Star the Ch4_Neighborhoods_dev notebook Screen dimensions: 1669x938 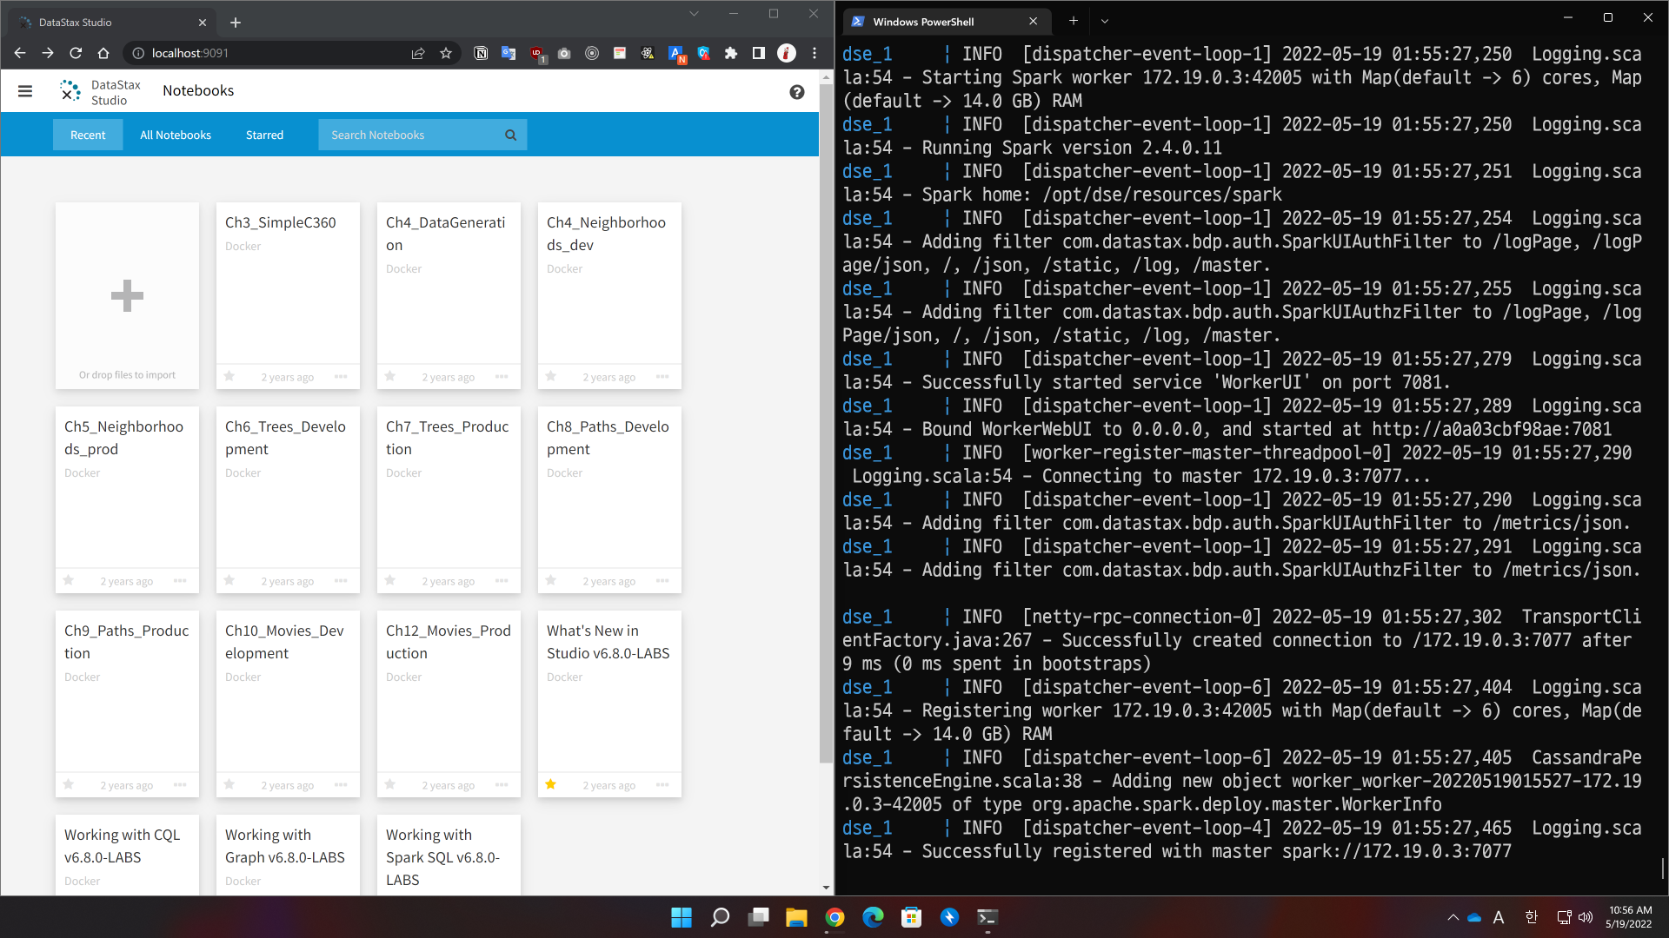(x=551, y=376)
